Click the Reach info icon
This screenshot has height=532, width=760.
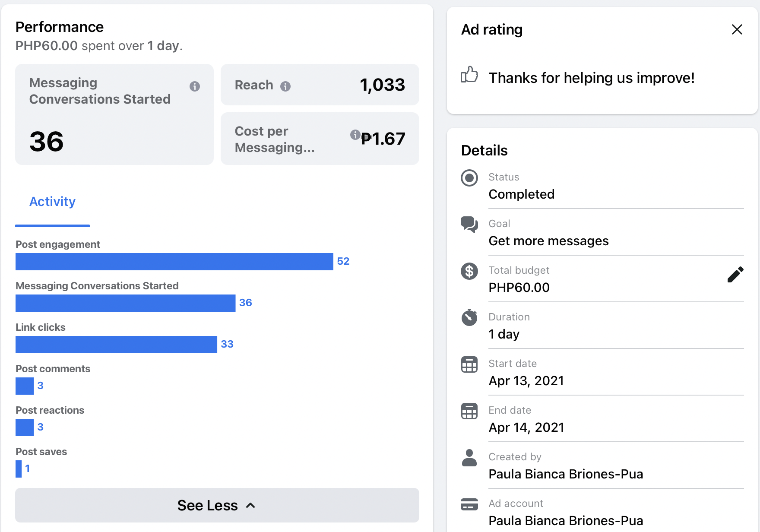[x=285, y=86]
